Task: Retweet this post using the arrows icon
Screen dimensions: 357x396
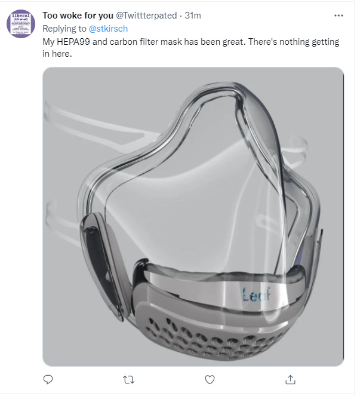Action: click(x=128, y=380)
